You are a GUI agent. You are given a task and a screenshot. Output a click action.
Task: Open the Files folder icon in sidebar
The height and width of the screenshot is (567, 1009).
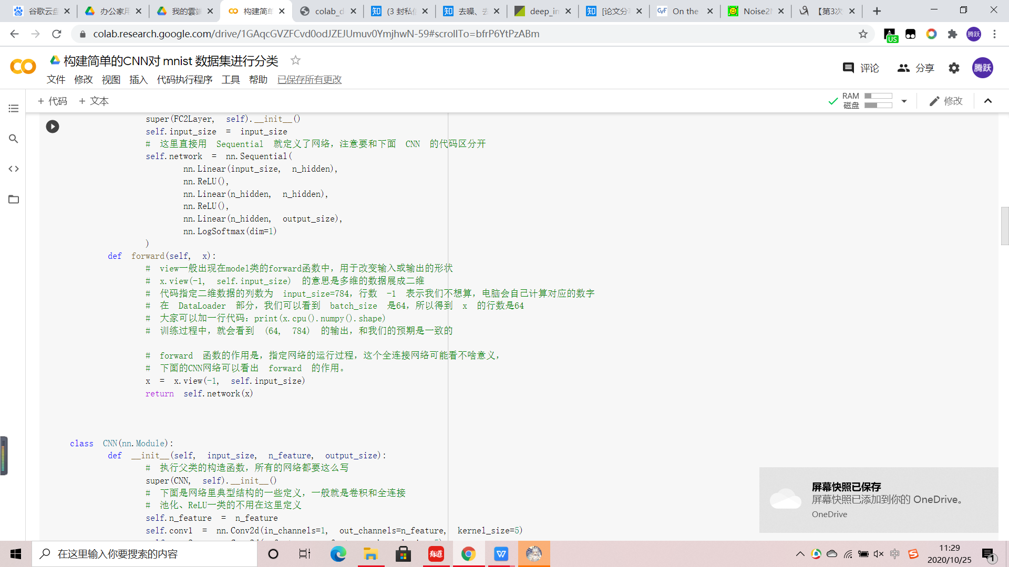pos(14,199)
